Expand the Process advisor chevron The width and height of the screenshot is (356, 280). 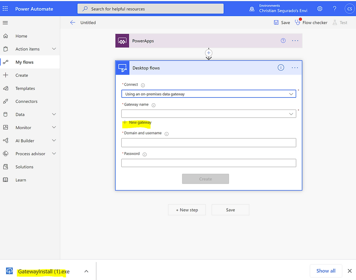point(54,153)
